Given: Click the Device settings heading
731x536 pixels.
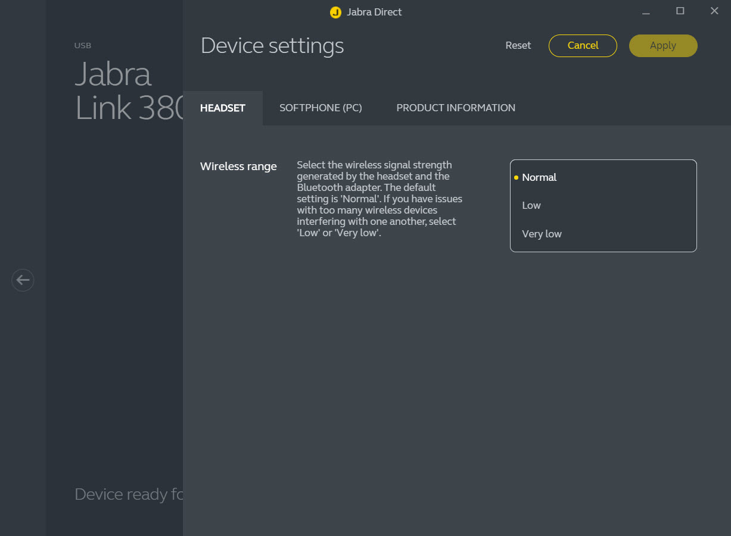Looking at the screenshot, I should (272, 46).
